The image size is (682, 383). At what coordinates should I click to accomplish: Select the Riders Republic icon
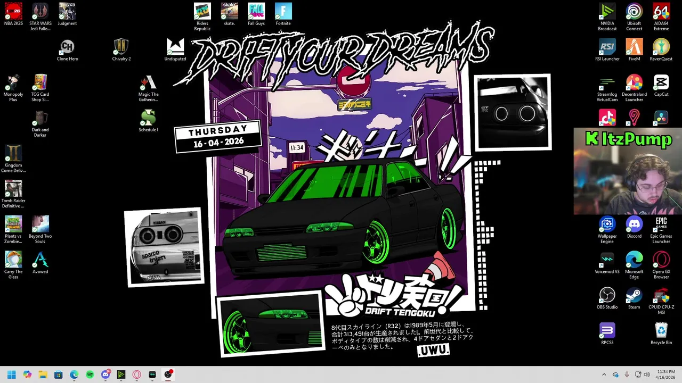202,17
